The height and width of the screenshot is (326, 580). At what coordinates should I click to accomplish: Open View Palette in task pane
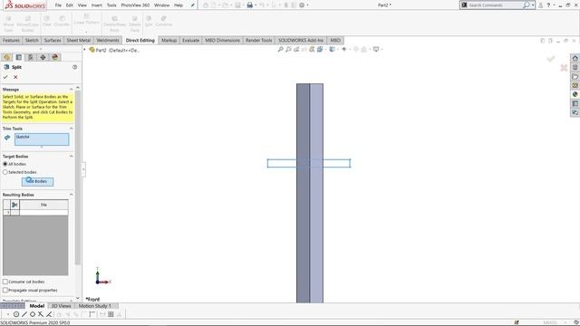[575, 85]
